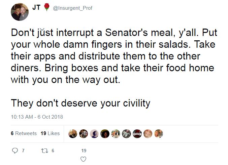Viewport: 228px width, 165px height.
Task: Select the second liker avatar in row
Action: [84, 133]
